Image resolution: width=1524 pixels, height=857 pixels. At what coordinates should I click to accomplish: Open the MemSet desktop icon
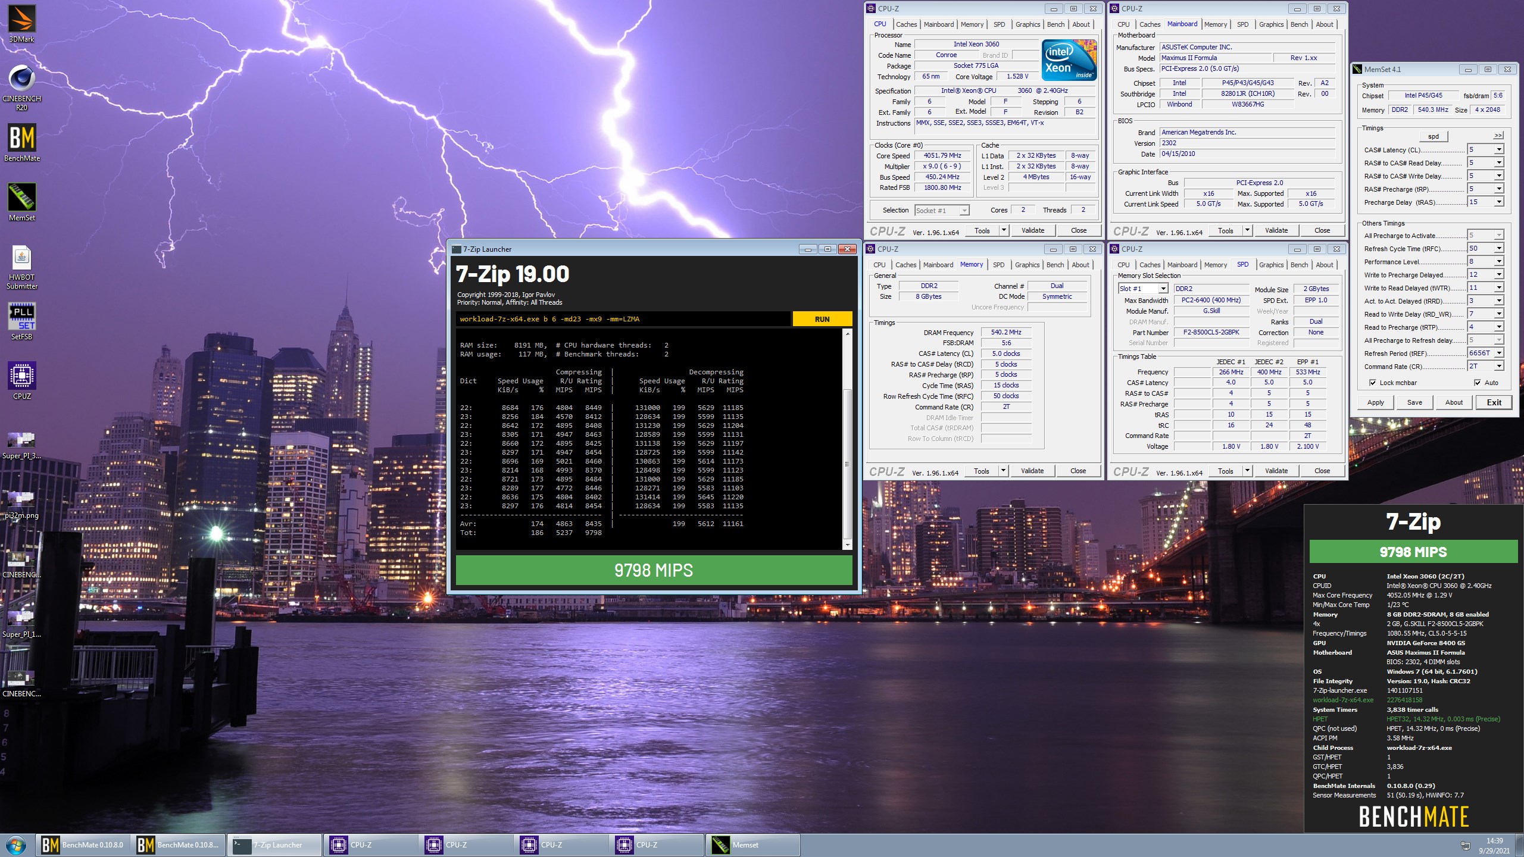22,202
